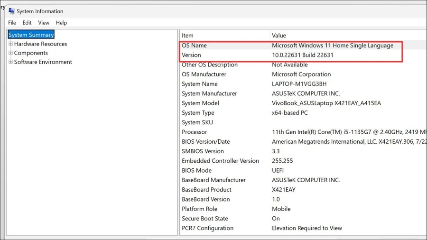Click the X421EAY baseboard product value

pos(284,190)
